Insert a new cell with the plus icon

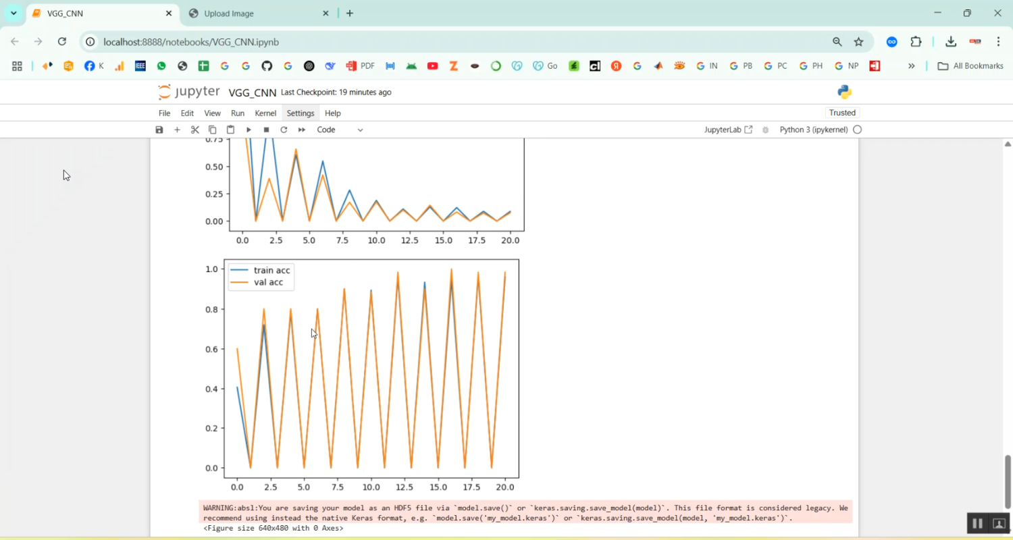[177, 130]
